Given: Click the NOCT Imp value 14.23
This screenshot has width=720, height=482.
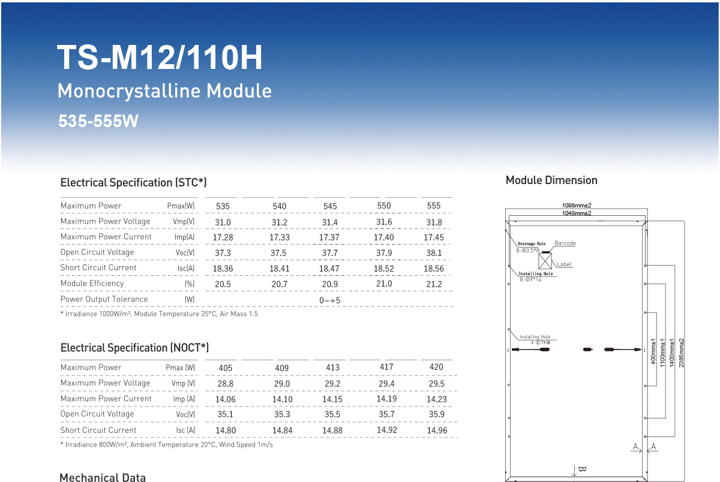Looking at the screenshot, I should pos(437,399).
